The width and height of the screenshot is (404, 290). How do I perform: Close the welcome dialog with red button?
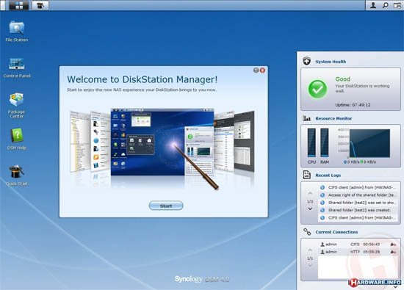pyautogui.click(x=262, y=70)
